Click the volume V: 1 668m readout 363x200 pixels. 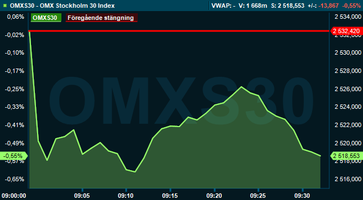coord(253,6)
